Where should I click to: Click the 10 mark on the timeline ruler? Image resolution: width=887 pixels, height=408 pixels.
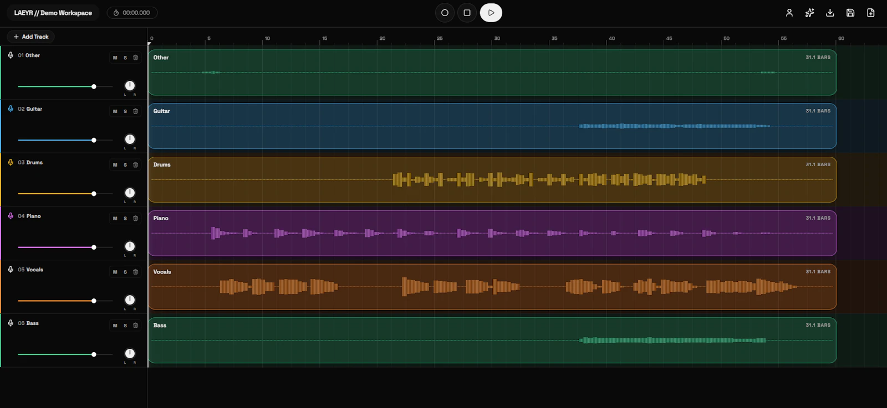click(267, 39)
